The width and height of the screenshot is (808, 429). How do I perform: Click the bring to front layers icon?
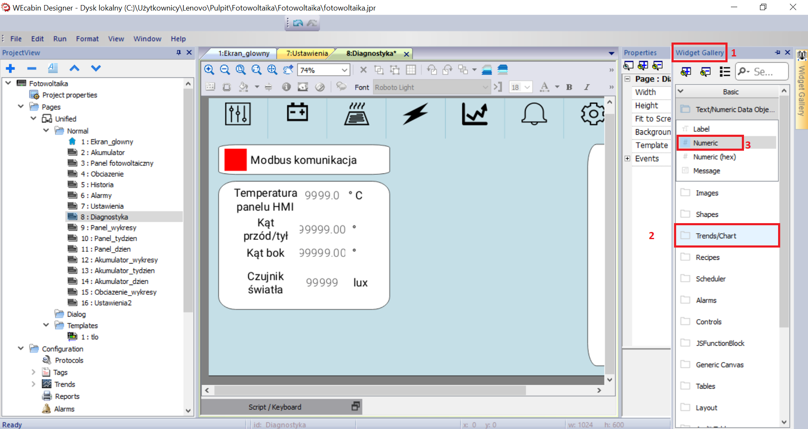(487, 70)
